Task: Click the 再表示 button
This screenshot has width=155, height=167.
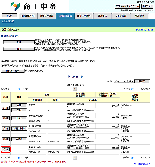Action: click(x=142, y=81)
